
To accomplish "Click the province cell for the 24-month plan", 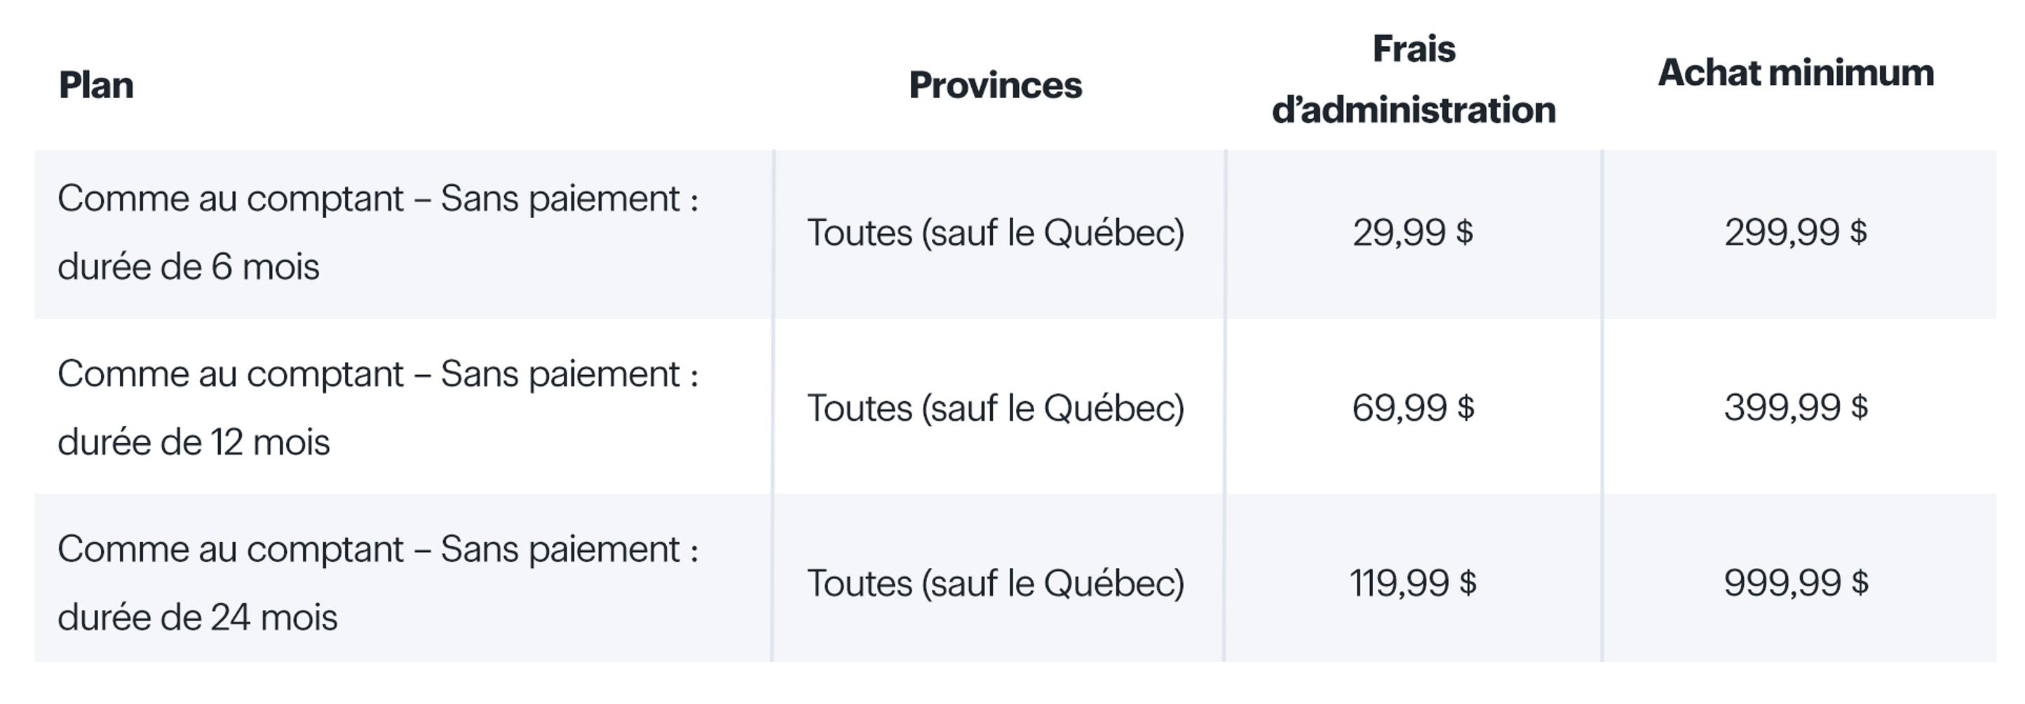I will [995, 583].
